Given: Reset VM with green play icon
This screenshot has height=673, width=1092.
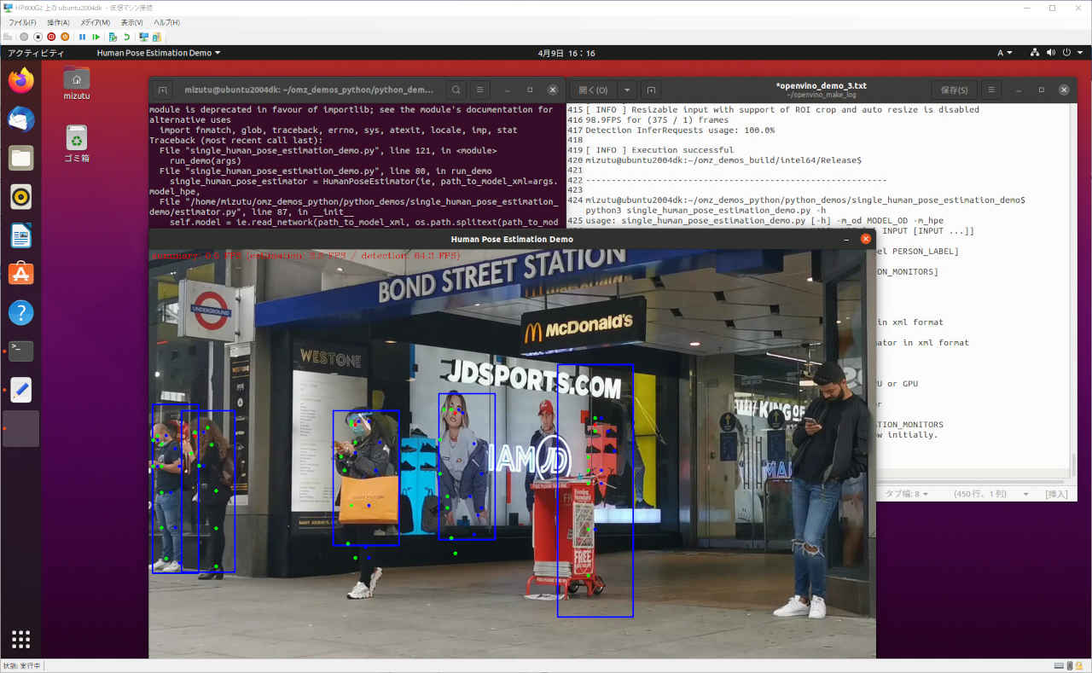Looking at the screenshot, I should 96,37.
